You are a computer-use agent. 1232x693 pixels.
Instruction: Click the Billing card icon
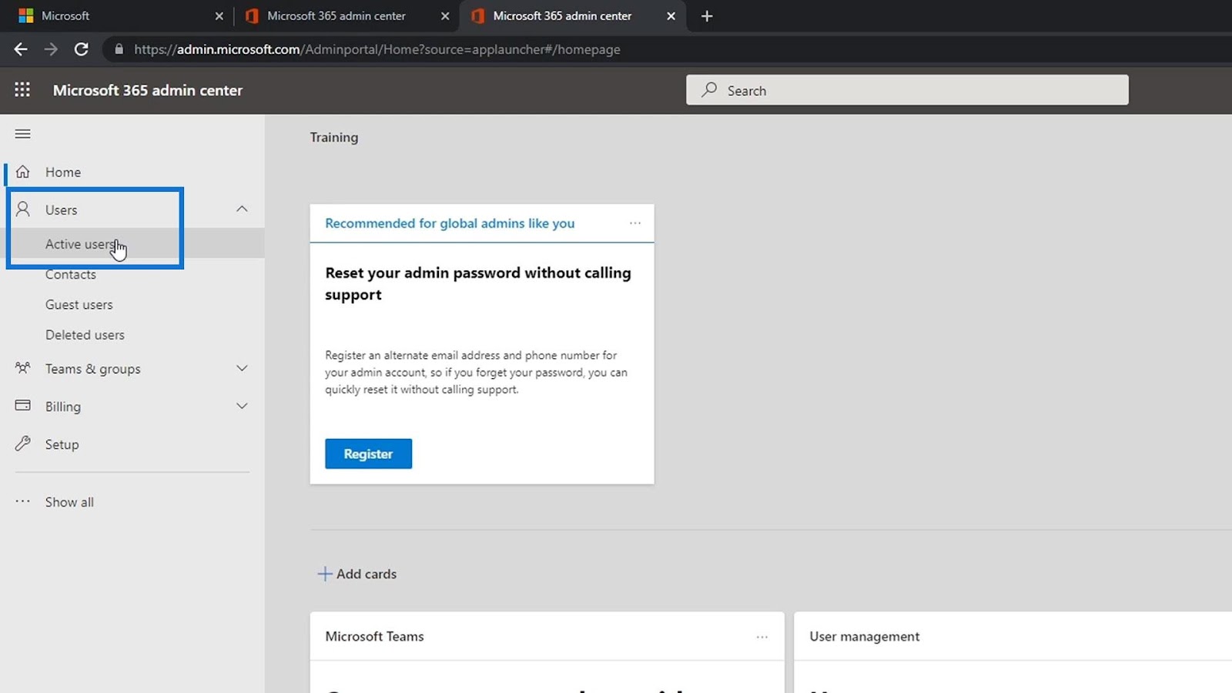point(23,406)
